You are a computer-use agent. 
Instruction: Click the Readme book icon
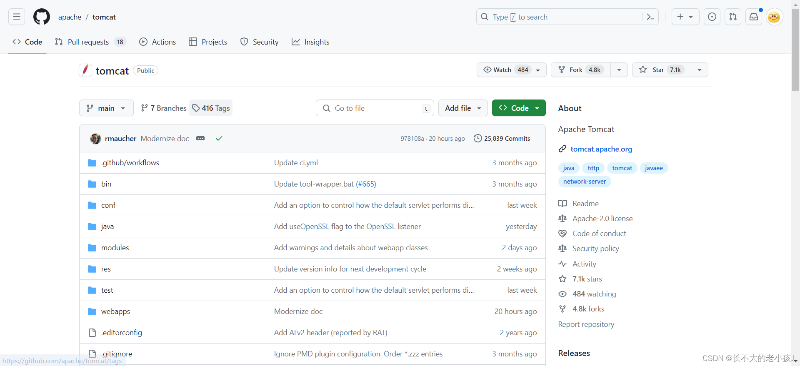click(562, 204)
